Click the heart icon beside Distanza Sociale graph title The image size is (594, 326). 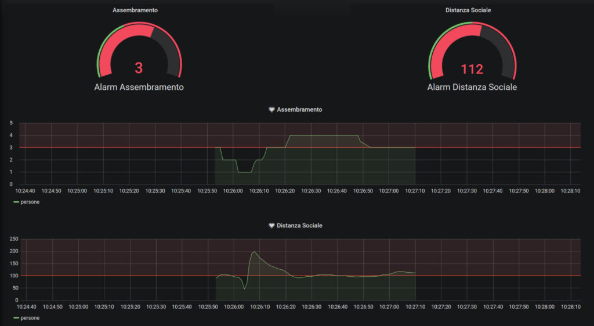click(x=271, y=225)
